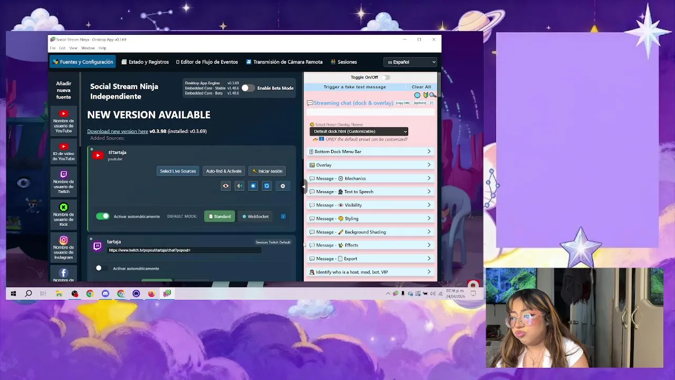Open Transmisión de Cámara Remota tab

point(284,62)
